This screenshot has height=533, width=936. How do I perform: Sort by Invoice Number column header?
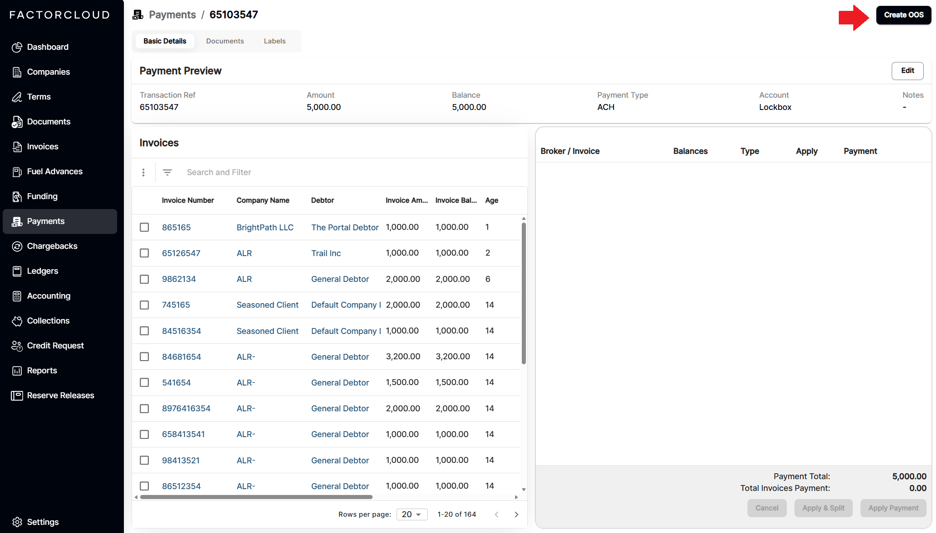(x=188, y=200)
